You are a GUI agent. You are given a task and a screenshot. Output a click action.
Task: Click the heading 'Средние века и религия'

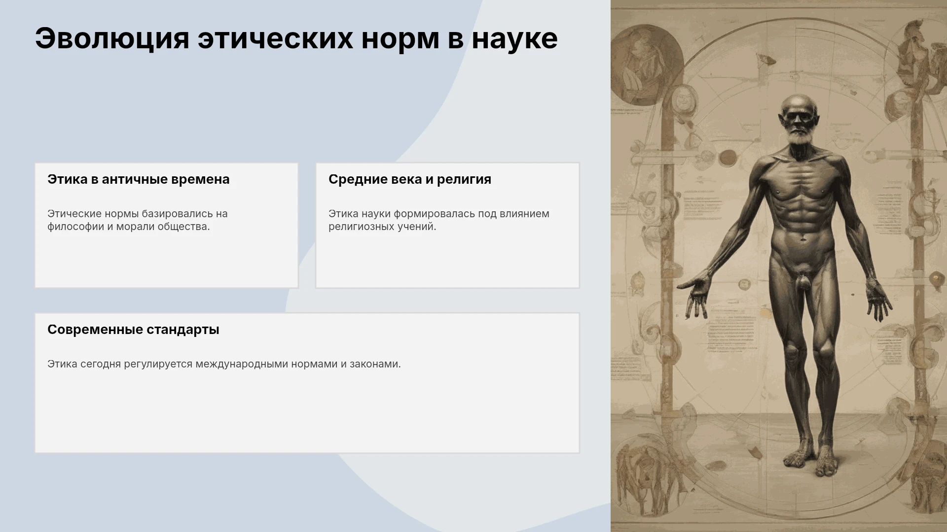[410, 179]
